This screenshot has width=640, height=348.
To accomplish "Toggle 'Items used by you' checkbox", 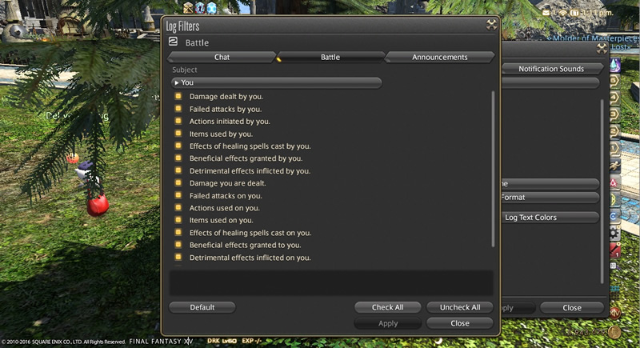I will pyautogui.click(x=178, y=133).
